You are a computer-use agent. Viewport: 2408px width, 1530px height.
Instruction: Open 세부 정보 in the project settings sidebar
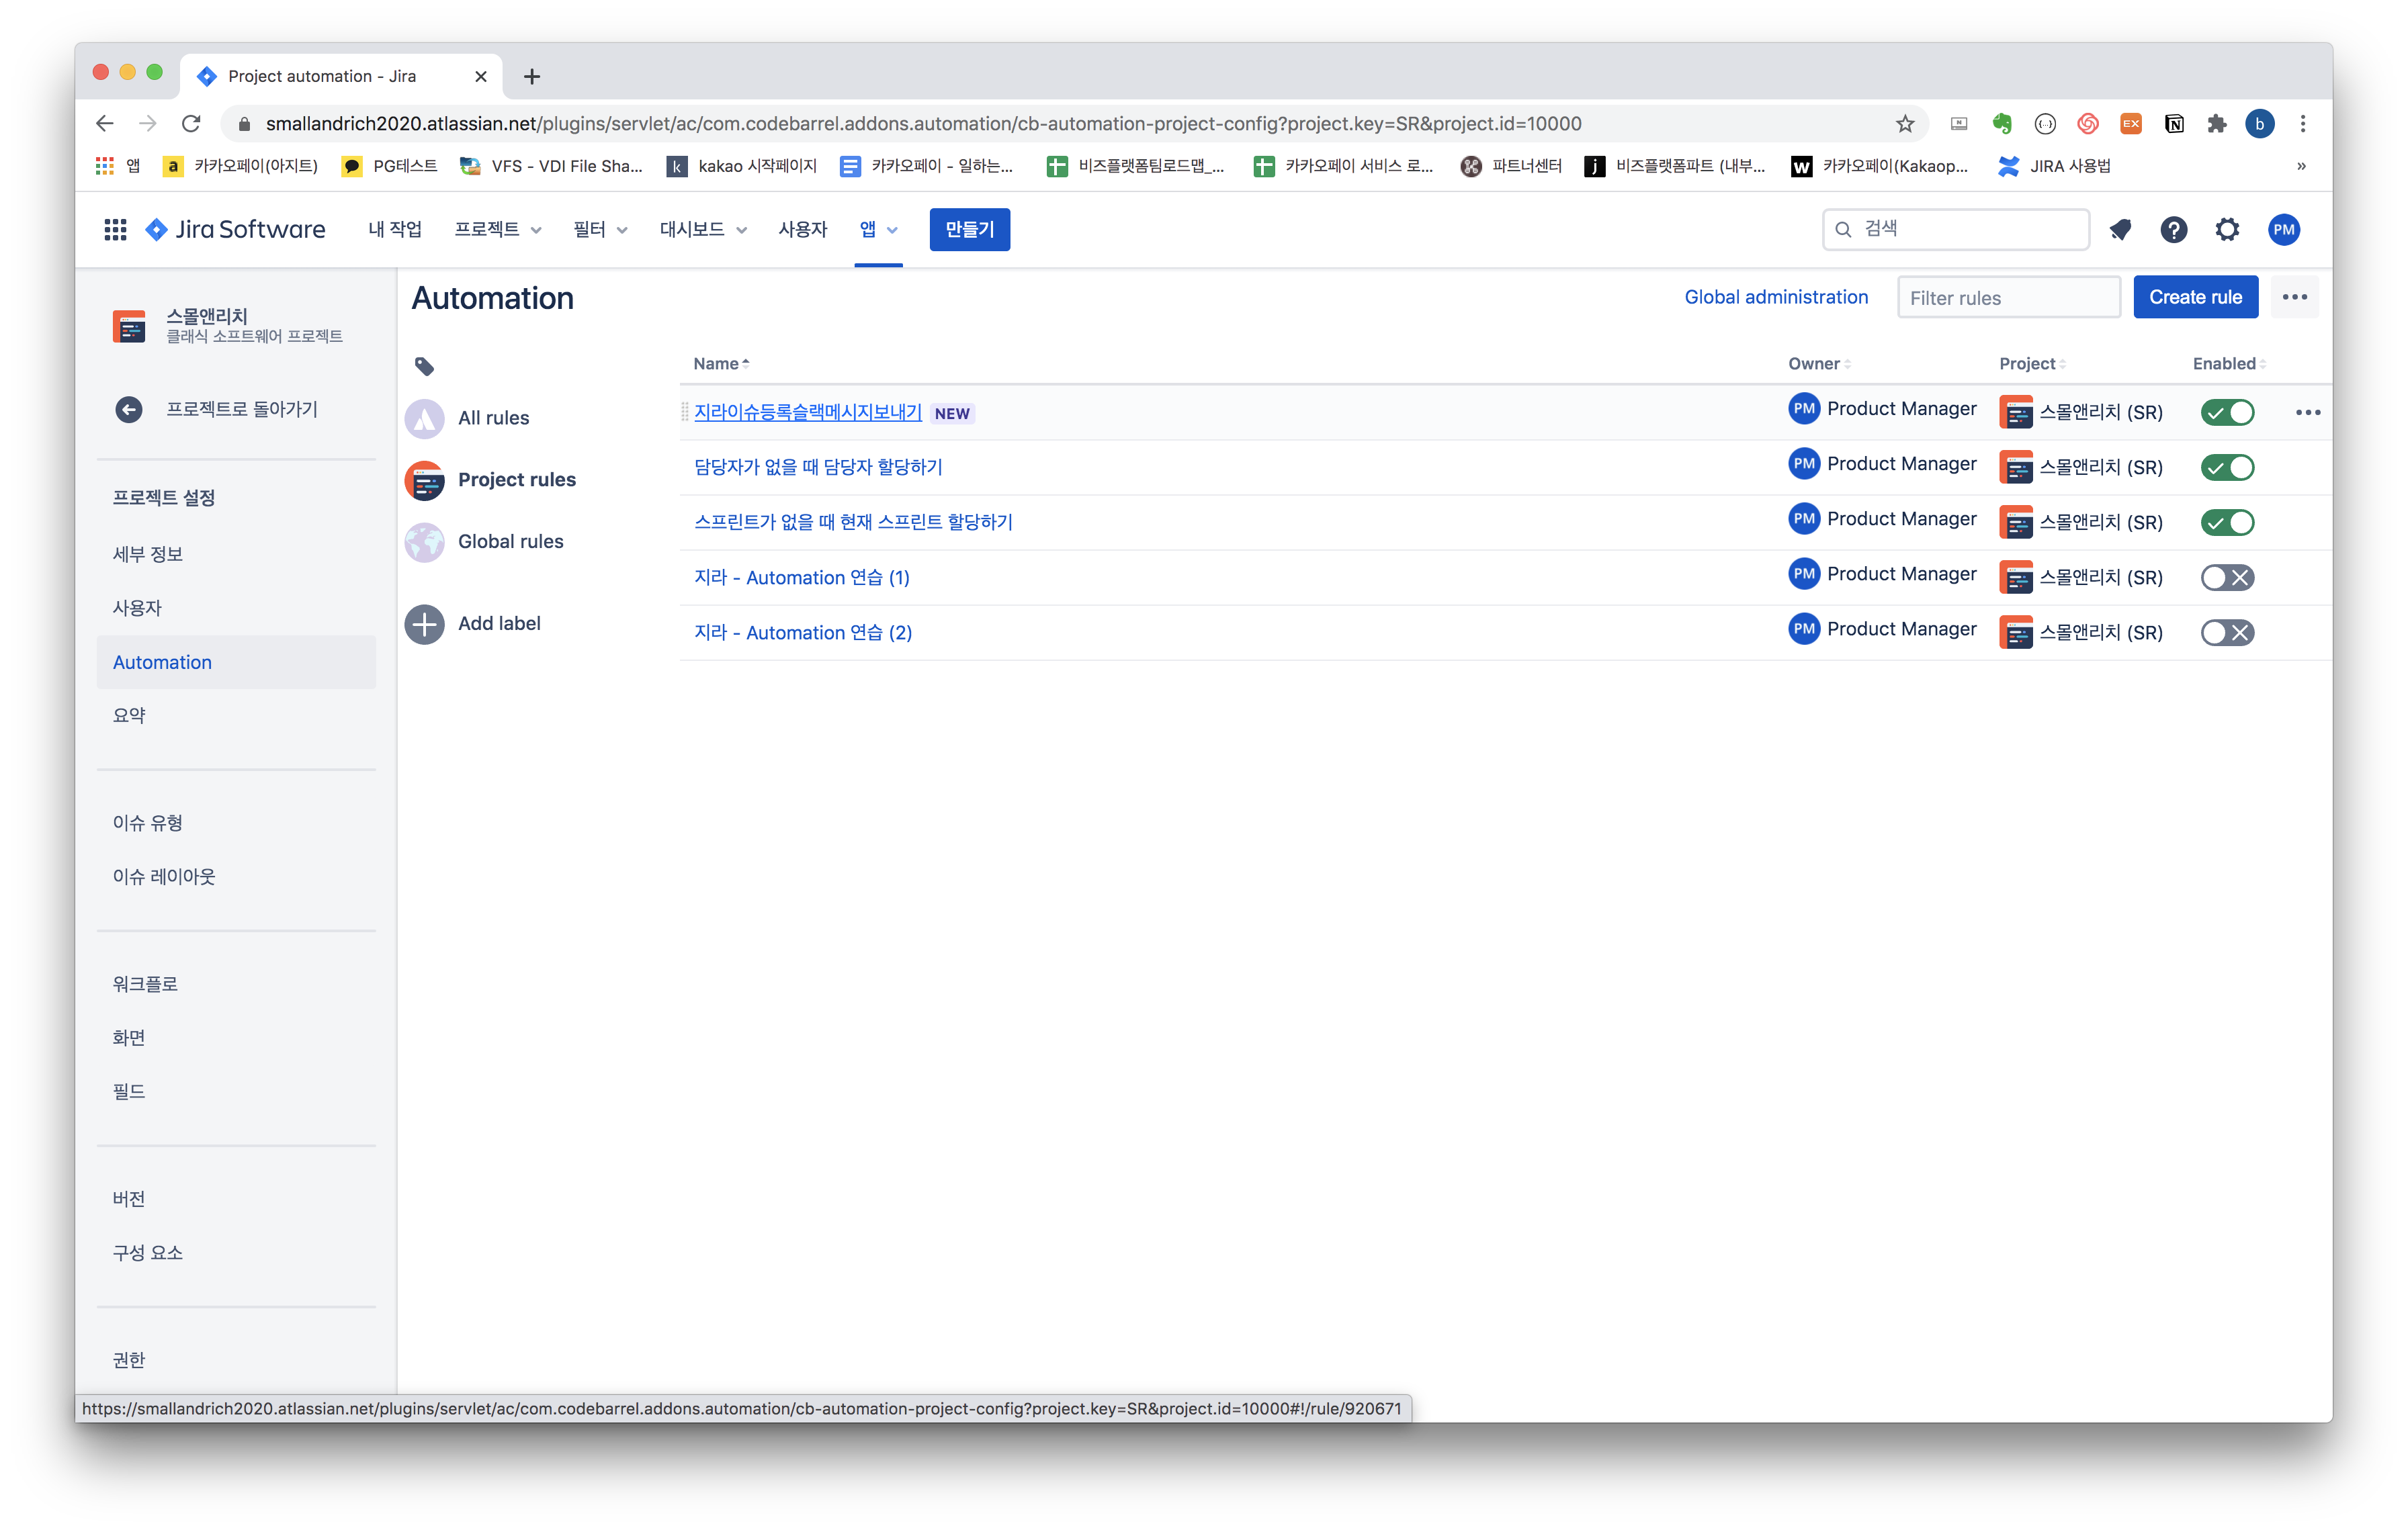click(x=148, y=553)
